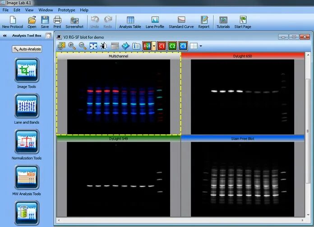The image size is (314, 227).
Task: Click the vertical scrollbar of image window
Action: 308,130
